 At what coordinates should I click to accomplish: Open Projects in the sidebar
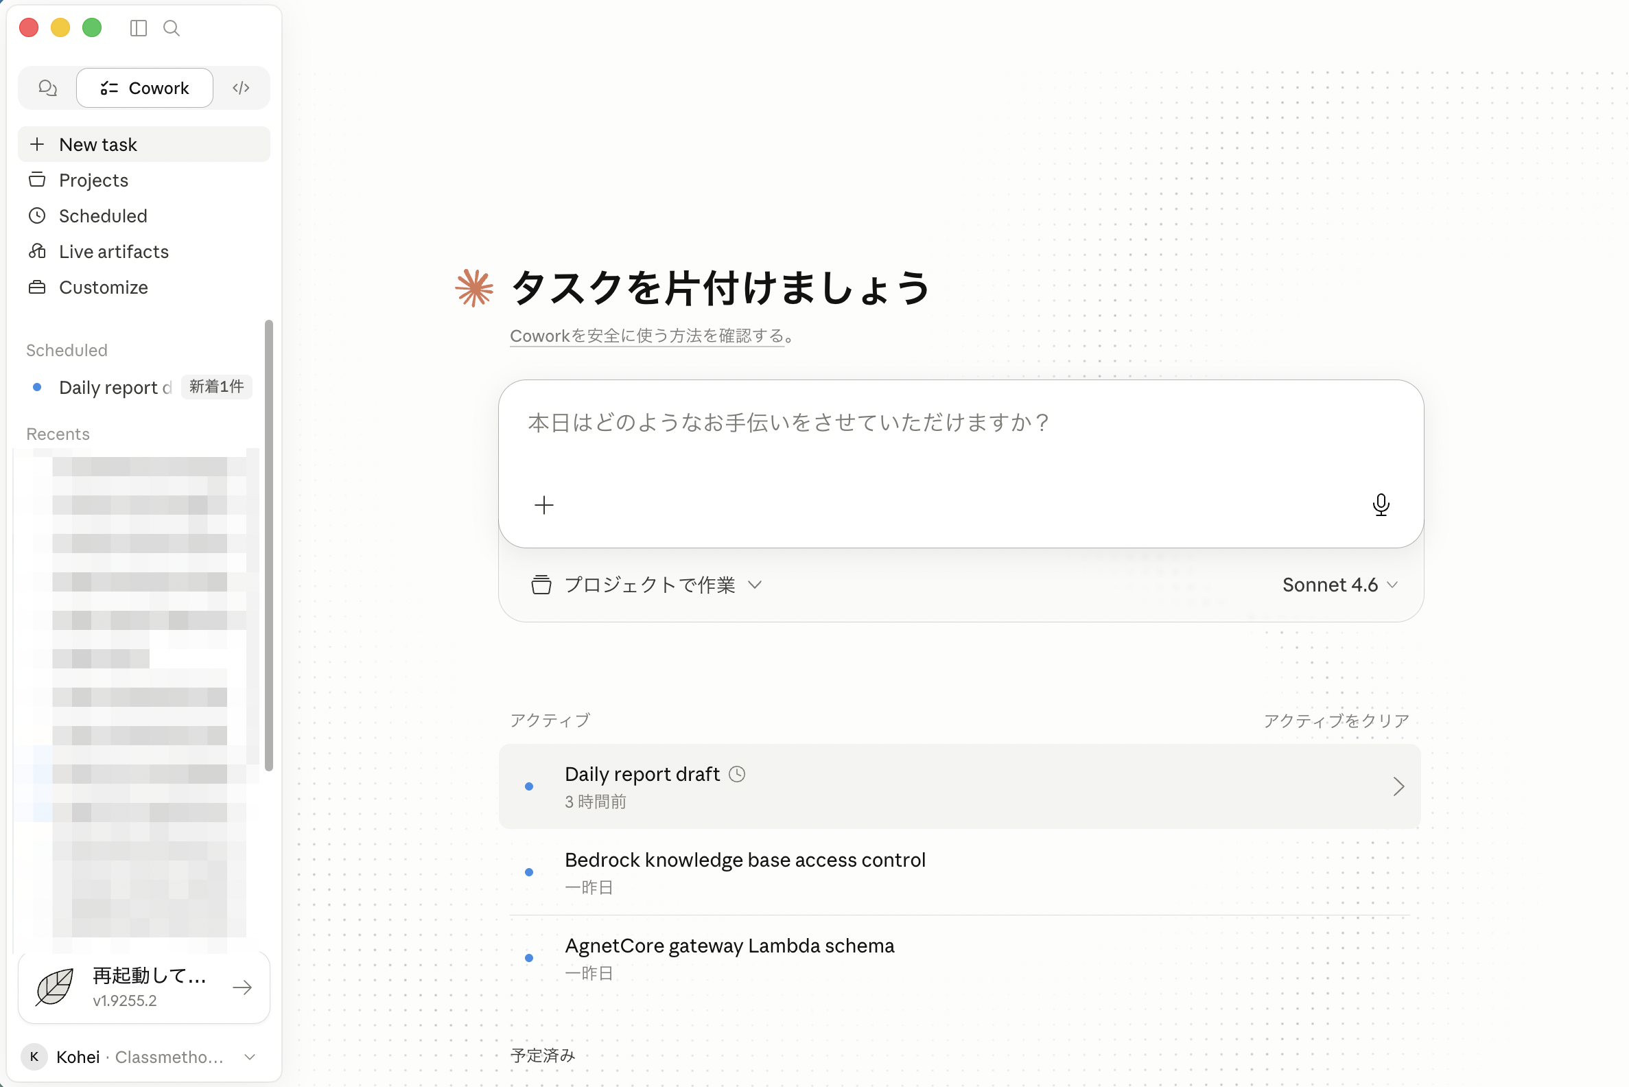coord(144,180)
